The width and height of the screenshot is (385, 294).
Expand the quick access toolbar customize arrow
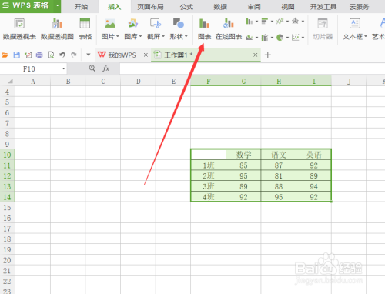(x=89, y=55)
